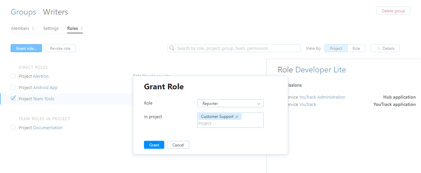This screenshot has height=173, width=421.
Task: Expand the Details panel chevron
Action: pyautogui.click(x=378, y=48)
